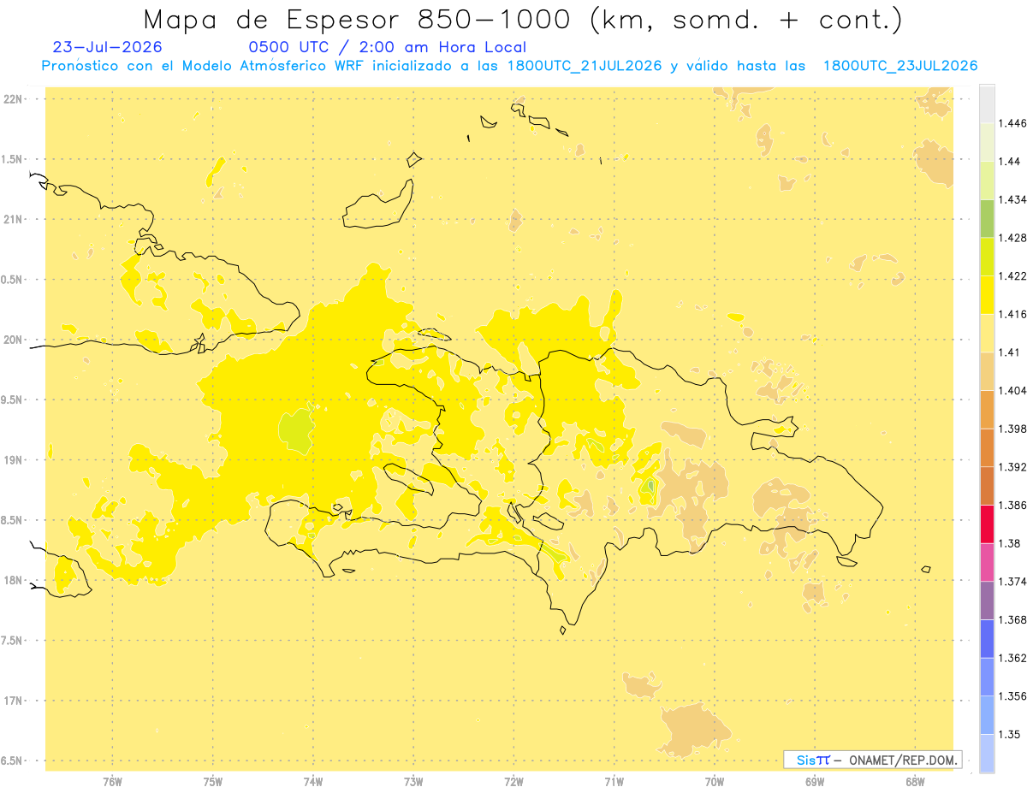Click legend value '1.416'

pyautogui.click(x=1012, y=314)
